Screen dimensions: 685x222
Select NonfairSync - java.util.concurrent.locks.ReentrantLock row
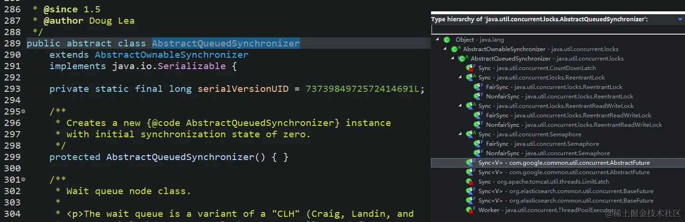(x=560, y=97)
